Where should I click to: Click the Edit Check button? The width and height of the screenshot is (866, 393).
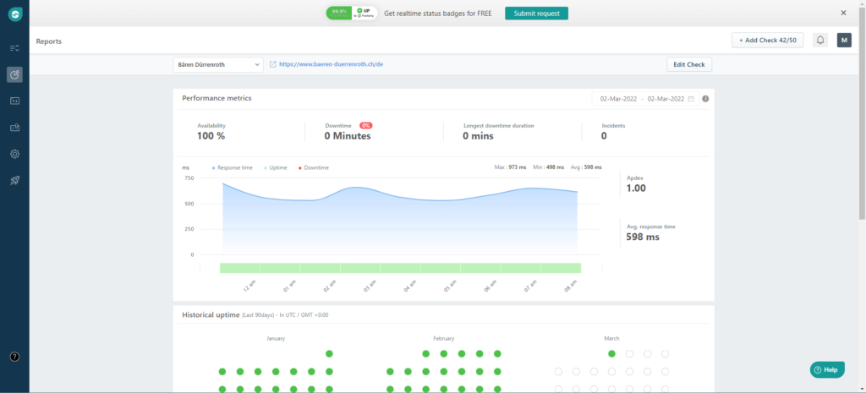(688, 64)
